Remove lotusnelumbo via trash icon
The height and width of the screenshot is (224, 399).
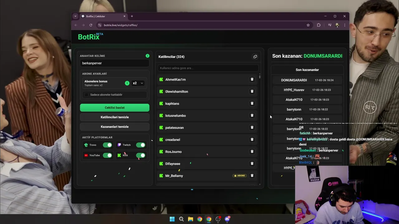(x=252, y=115)
